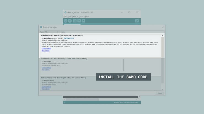Click Arduino logo in Boards Manager title
Screen dimensions: 204x114
[41, 27]
